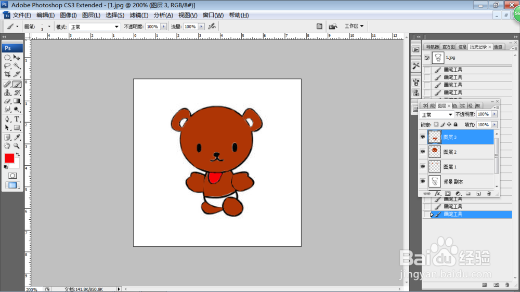Select the Move tool

17,58
